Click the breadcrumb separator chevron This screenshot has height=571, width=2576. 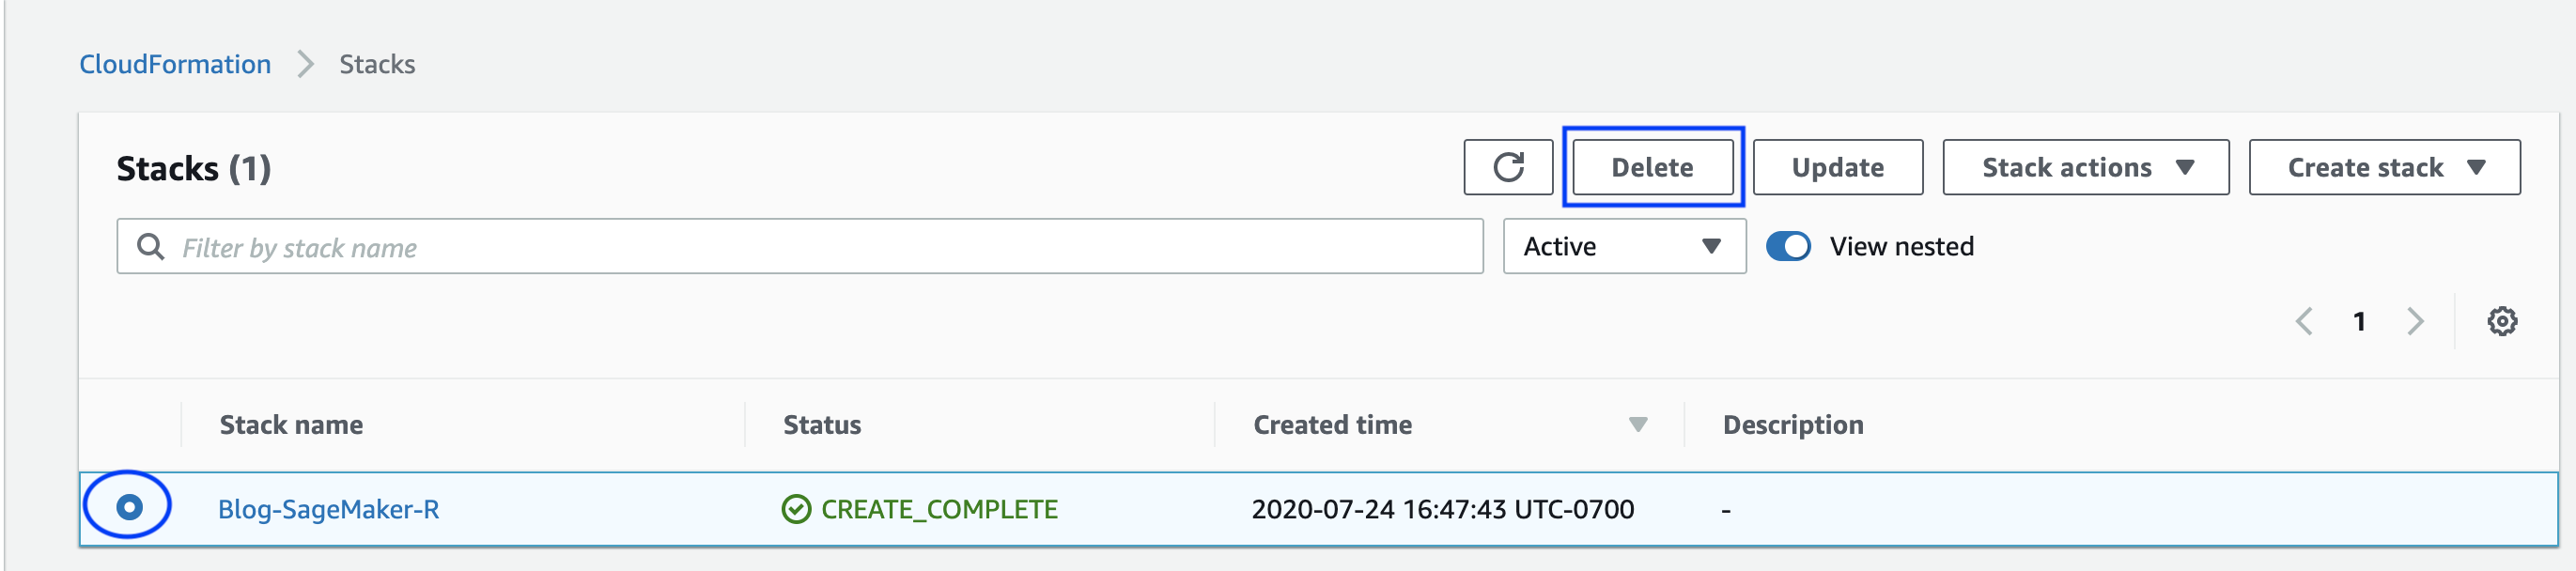pyautogui.click(x=305, y=64)
